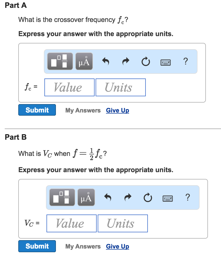This screenshot has width=221, height=259.
Task: Open help question mark in Part B
Action: (x=188, y=197)
